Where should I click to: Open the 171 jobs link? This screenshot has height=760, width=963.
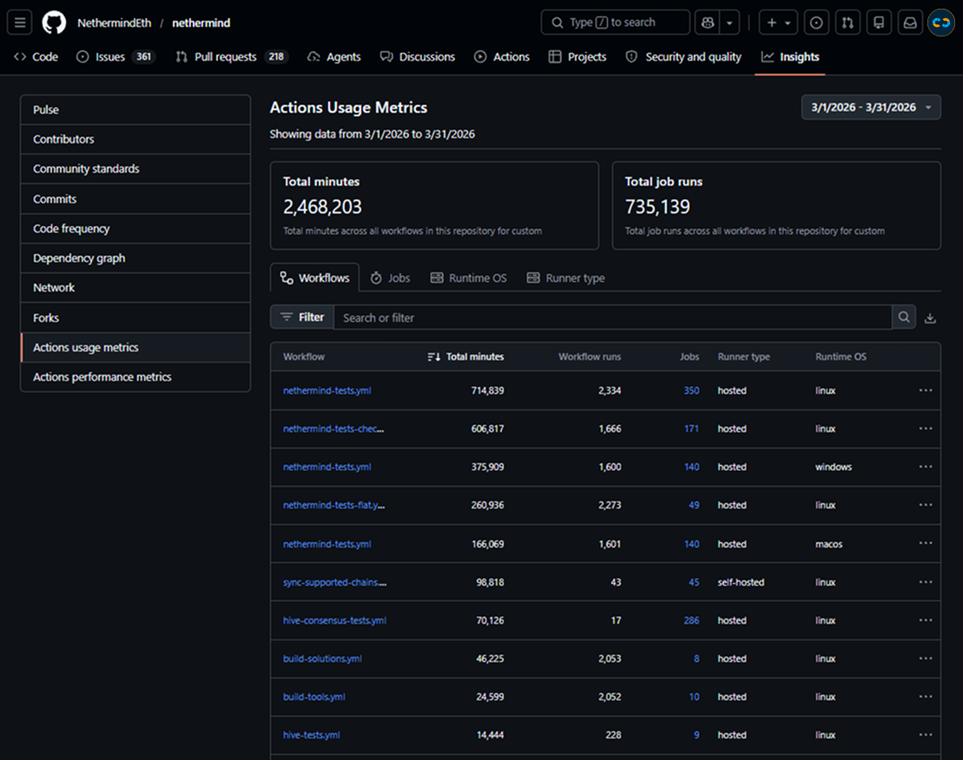coord(691,429)
